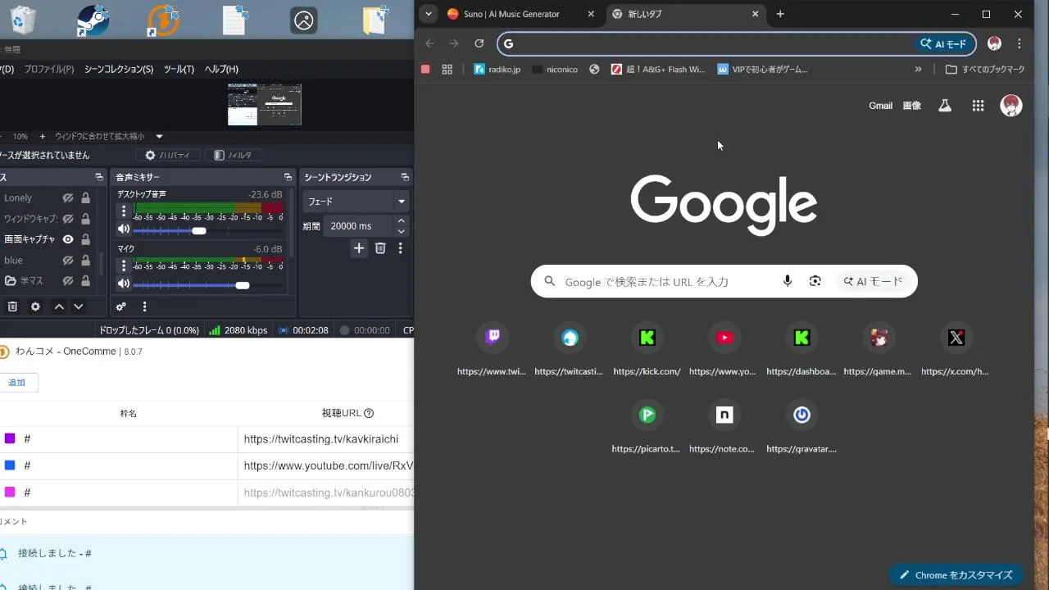Open Chrome three-dot menu

[x=1019, y=43]
